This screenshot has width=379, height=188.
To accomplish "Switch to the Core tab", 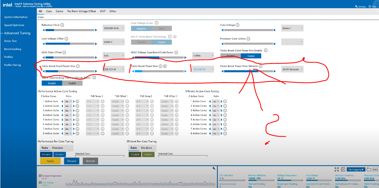I will pyautogui.click(x=49, y=11).
